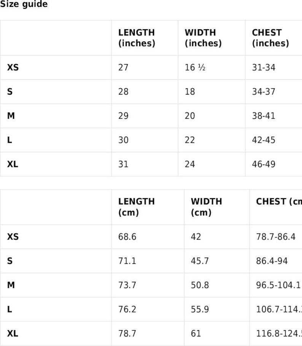302x346 pixels.
Task: Select the 76.2 length cell for L
Action: click(x=127, y=310)
